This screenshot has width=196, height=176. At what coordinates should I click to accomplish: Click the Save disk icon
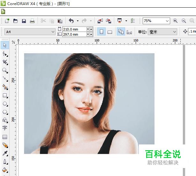coord(24,21)
